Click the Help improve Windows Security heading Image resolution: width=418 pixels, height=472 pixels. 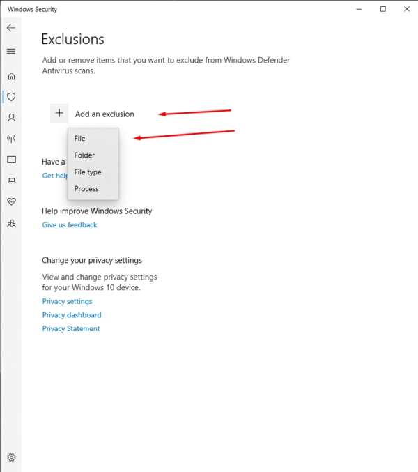tap(97, 211)
